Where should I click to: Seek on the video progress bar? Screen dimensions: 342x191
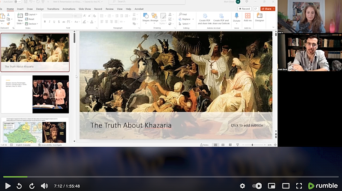[171, 177]
